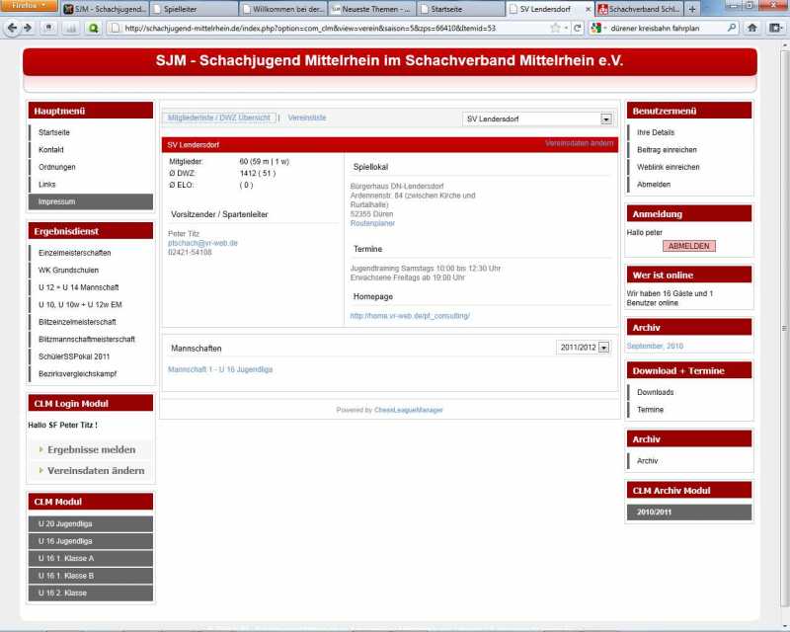The image size is (790, 632).
Task: Click the ABMELDEN logout button
Action: [688, 246]
